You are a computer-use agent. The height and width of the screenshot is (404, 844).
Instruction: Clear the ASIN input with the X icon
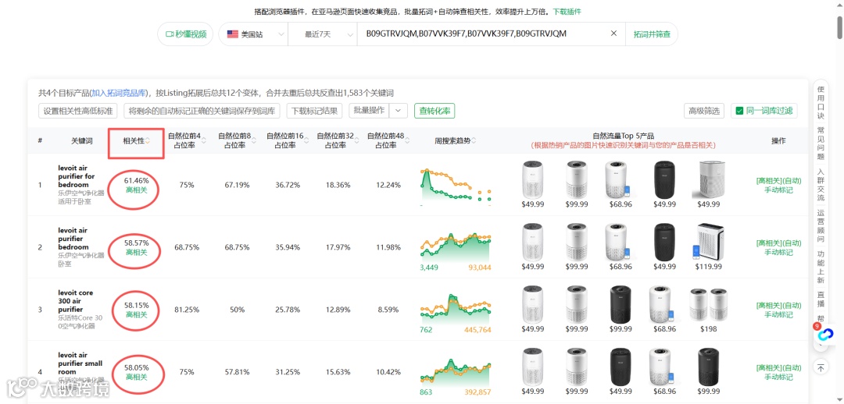pyautogui.click(x=613, y=34)
